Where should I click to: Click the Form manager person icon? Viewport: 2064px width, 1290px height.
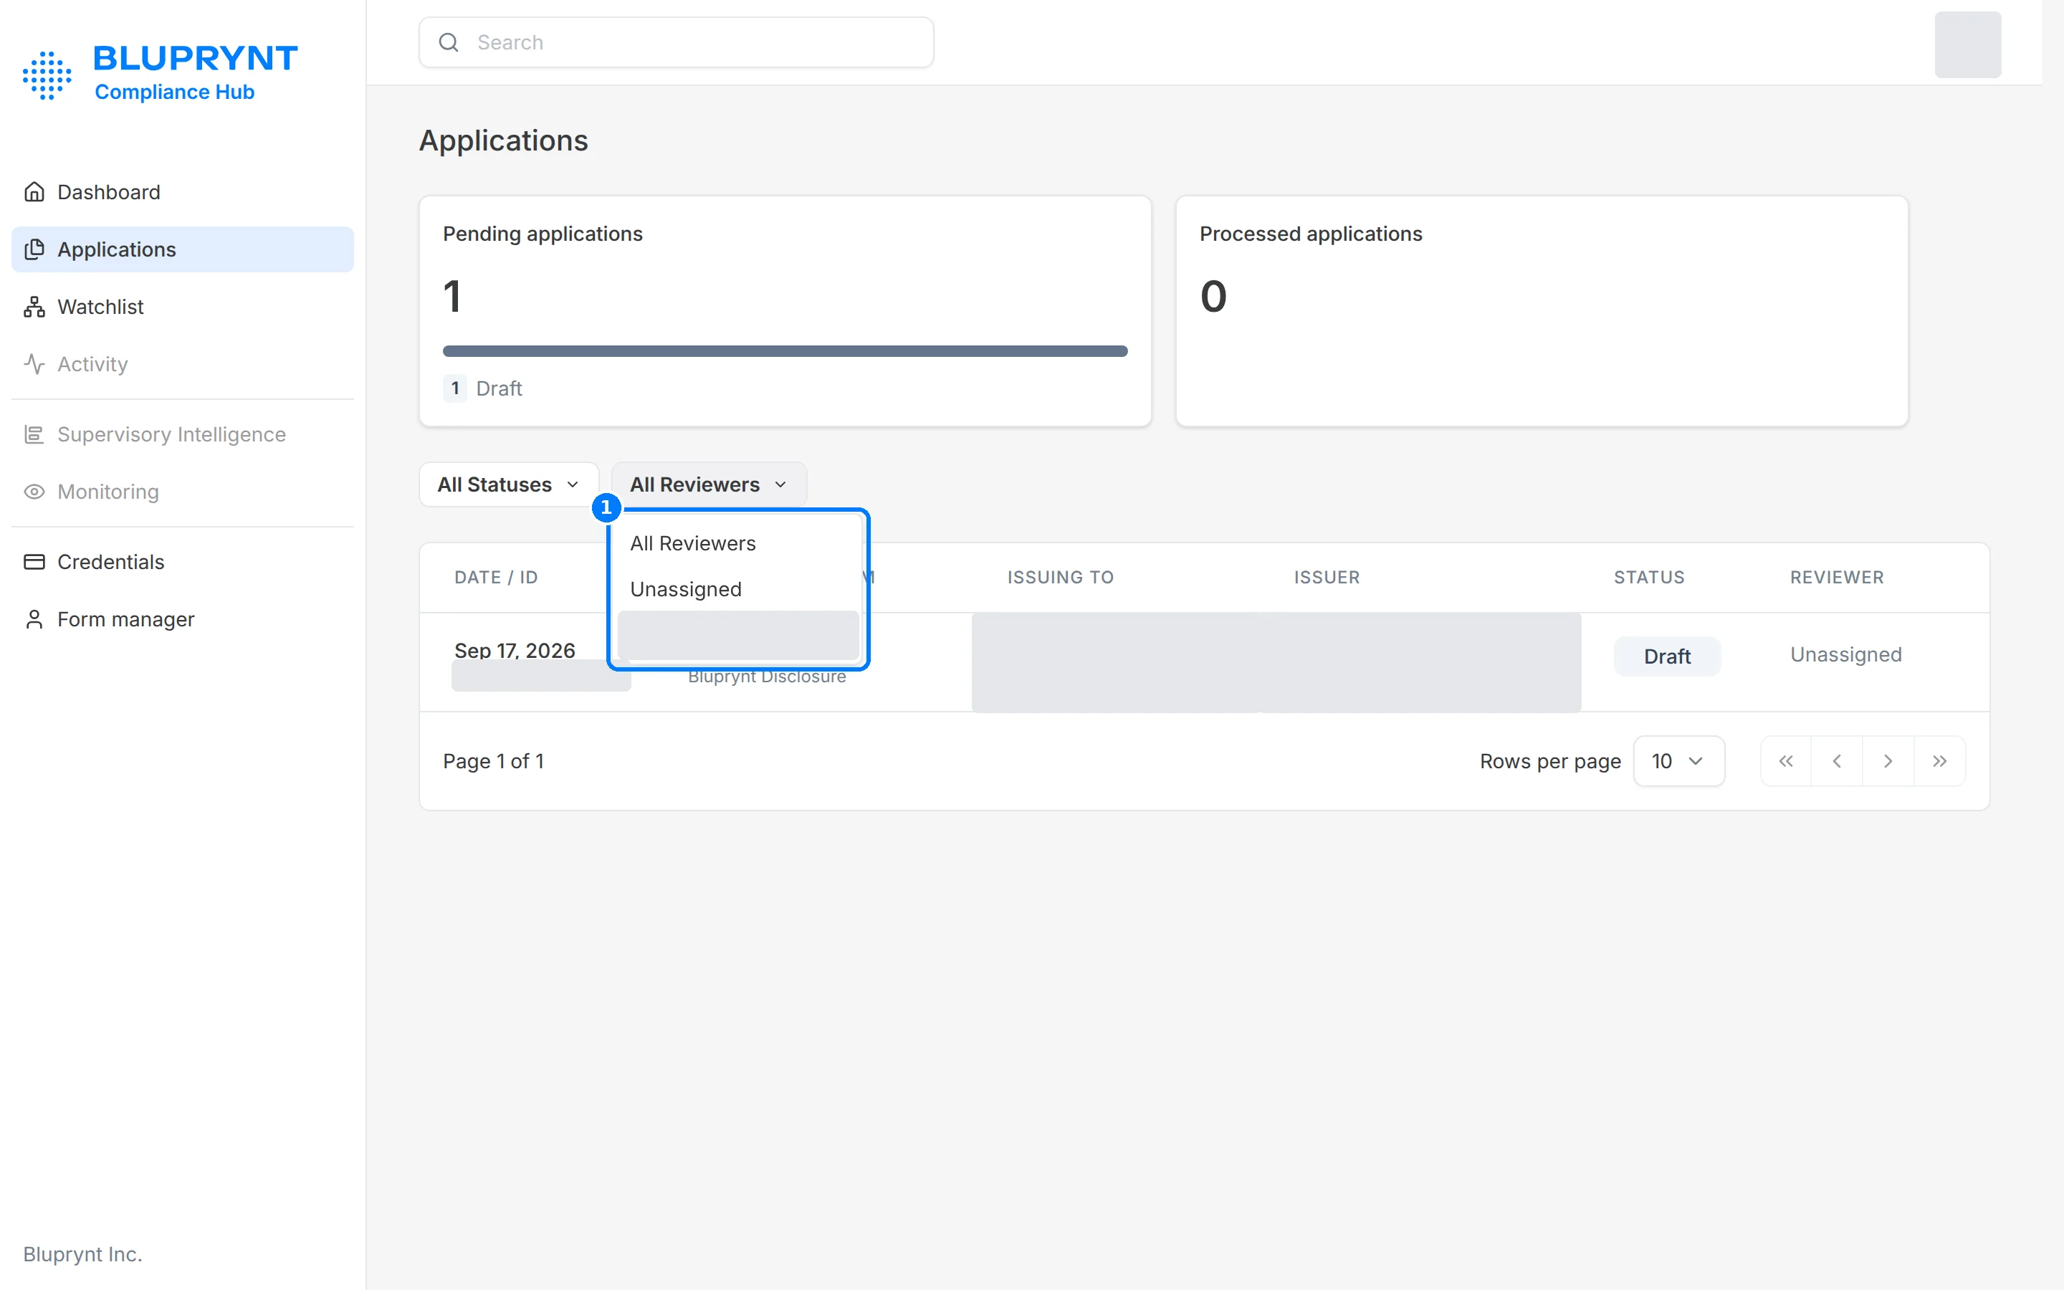tap(34, 619)
